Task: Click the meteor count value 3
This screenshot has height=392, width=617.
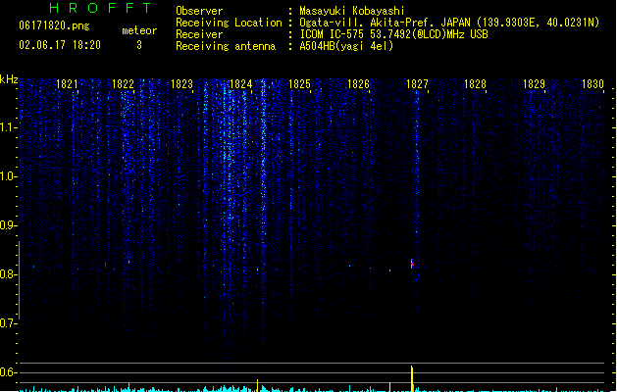Action: coord(139,45)
